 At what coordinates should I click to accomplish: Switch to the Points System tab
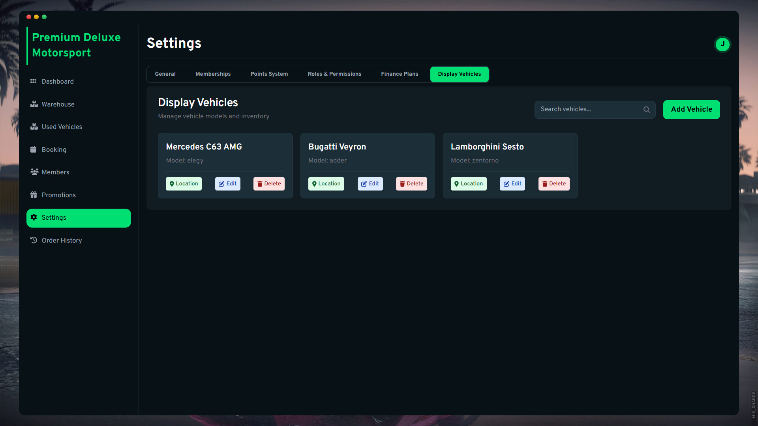click(269, 74)
